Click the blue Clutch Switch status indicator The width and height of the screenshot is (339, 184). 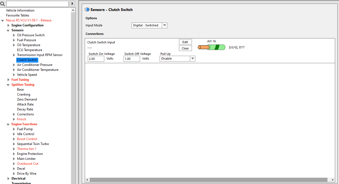[x=87, y=10]
